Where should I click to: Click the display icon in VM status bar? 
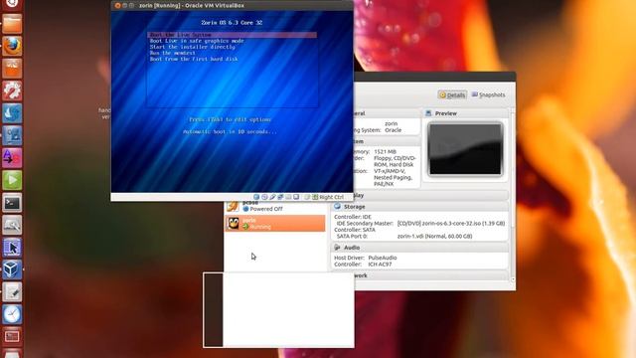point(296,197)
